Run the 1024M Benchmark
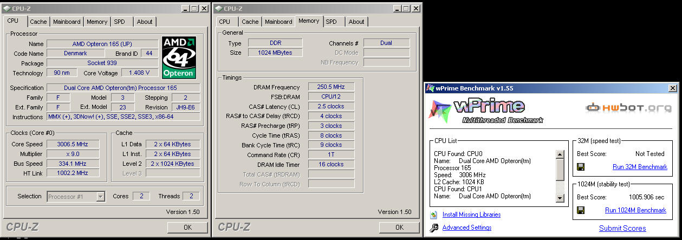The image size is (682, 240). pyautogui.click(x=635, y=210)
